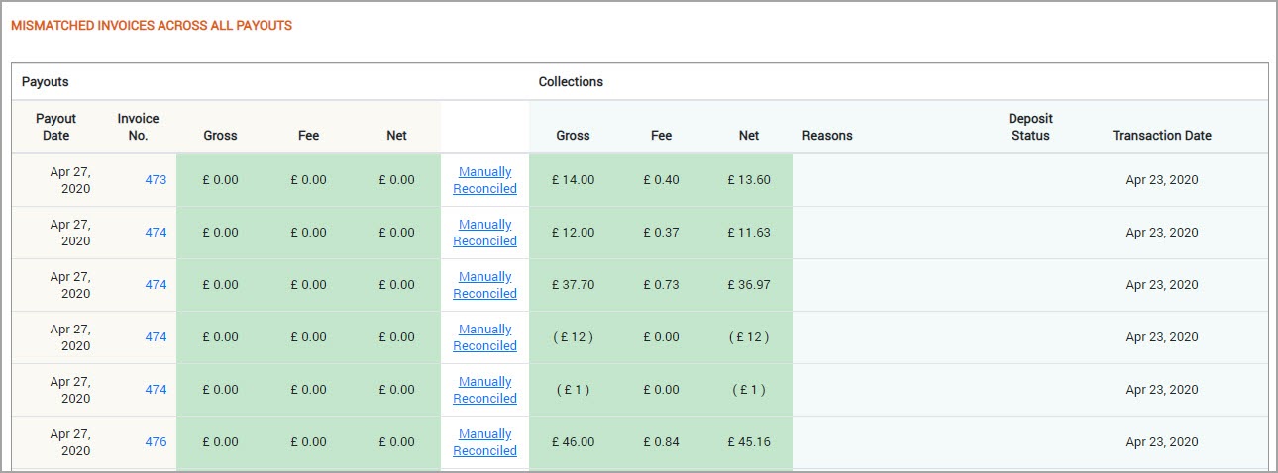The height and width of the screenshot is (473, 1278).
Task: Select collections gross value £ 37.70
Action: [573, 285]
